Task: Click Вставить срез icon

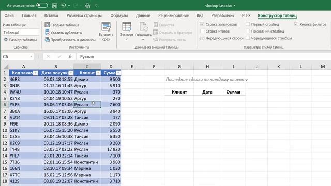Action: 106,27
